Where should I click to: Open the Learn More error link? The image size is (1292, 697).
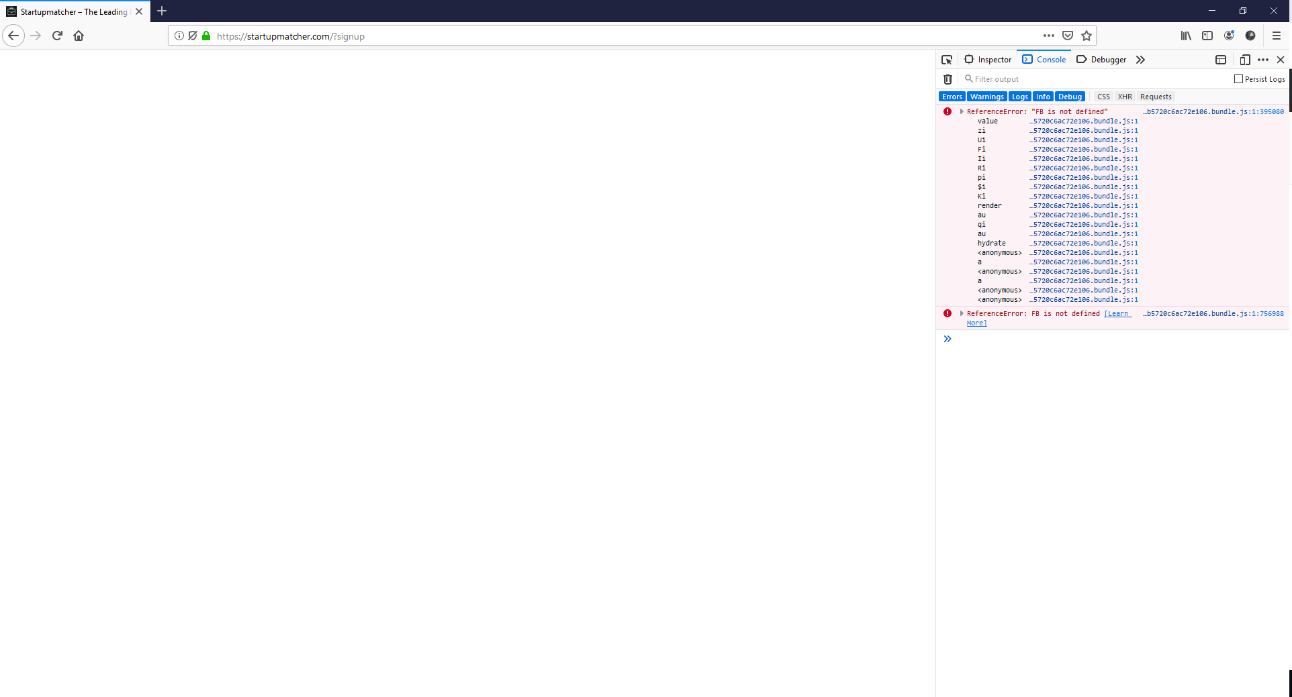pos(1117,313)
